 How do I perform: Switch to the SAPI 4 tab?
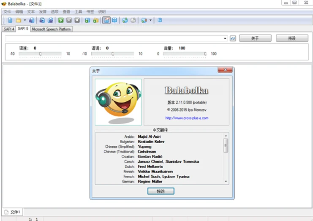click(9, 29)
